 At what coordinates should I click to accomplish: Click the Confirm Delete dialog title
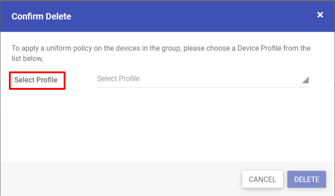tap(41, 17)
